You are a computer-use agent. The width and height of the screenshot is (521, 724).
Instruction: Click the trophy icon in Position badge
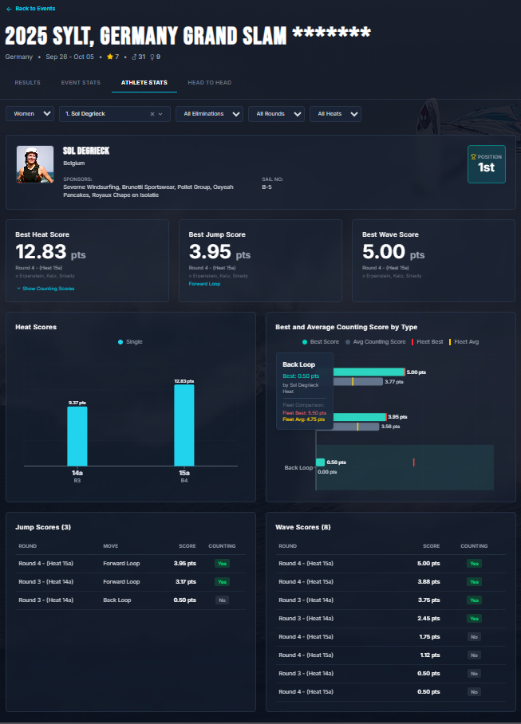click(x=473, y=157)
